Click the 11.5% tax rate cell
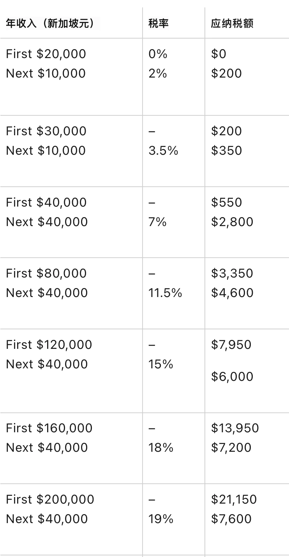The image size is (289, 557). coord(165,293)
